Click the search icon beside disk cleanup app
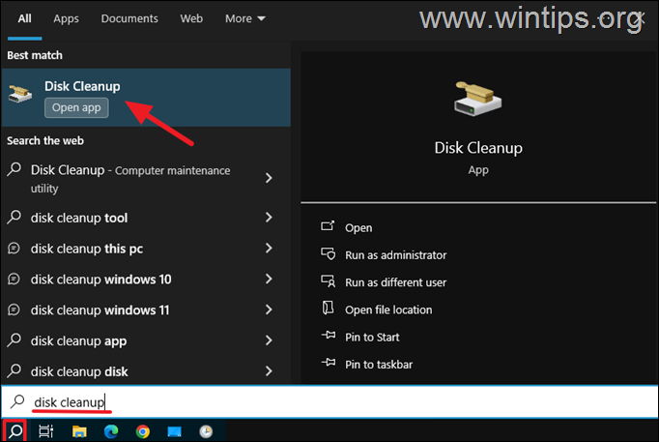 pos(14,339)
